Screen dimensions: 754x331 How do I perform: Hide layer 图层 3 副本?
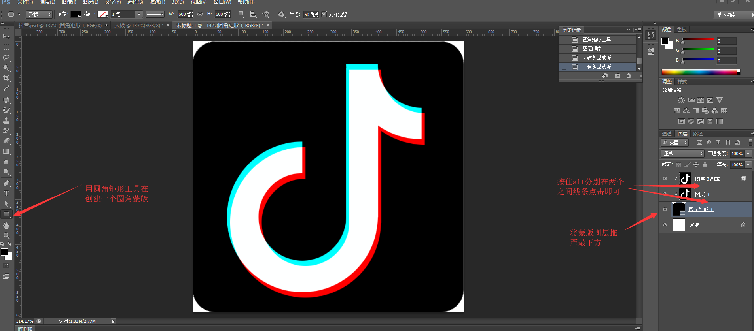[x=665, y=179]
